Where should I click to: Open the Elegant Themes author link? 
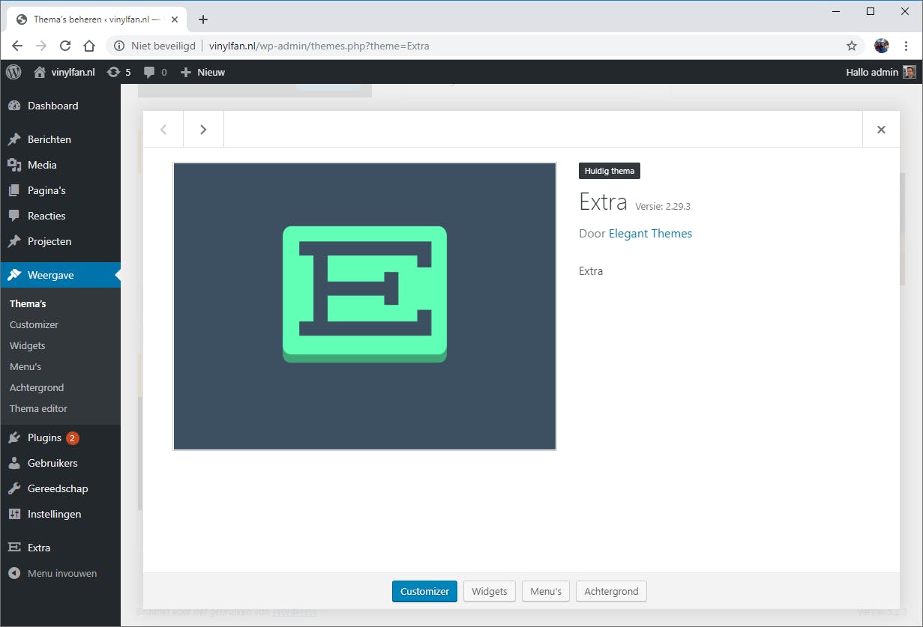(650, 234)
